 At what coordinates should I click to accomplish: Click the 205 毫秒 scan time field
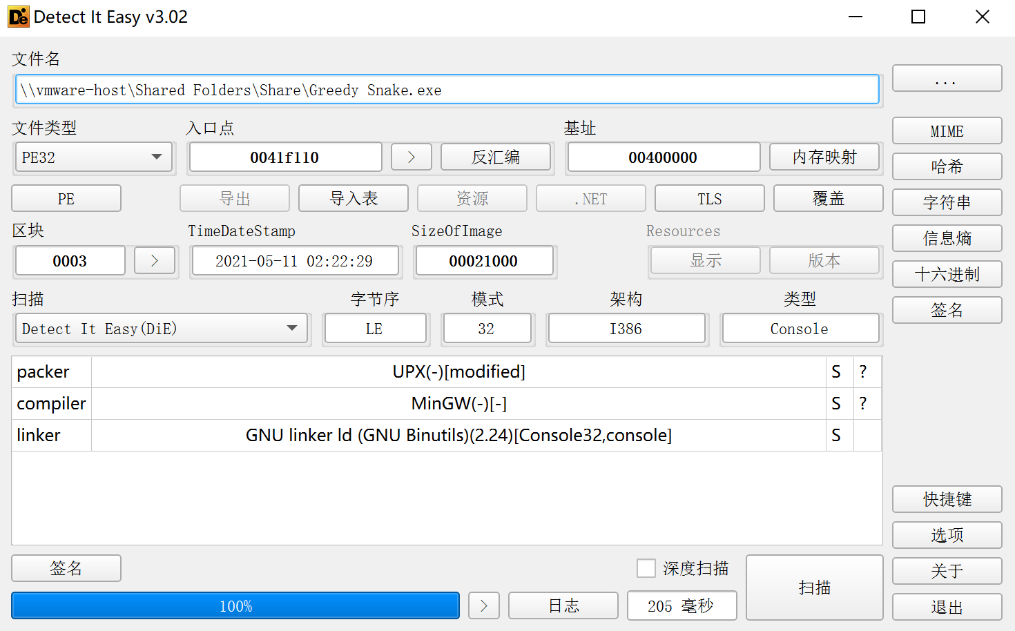coord(681,605)
